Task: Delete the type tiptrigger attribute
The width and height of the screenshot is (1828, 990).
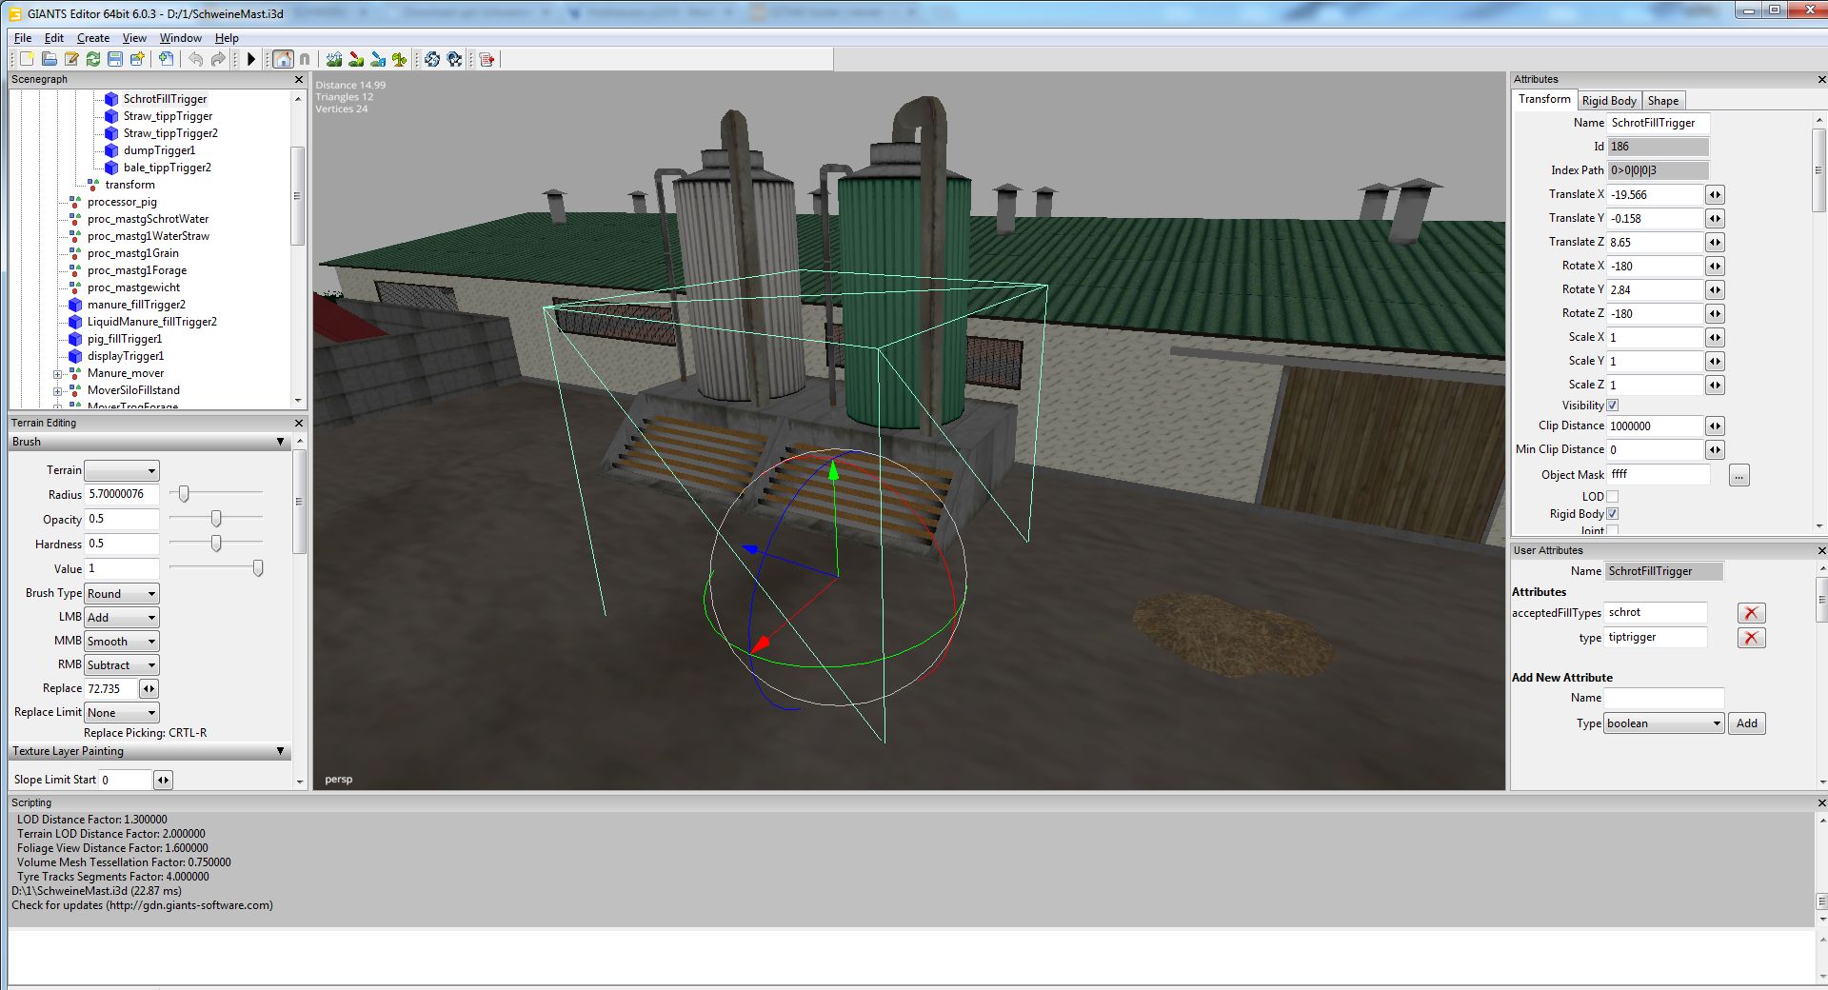Action: (x=1751, y=638)
